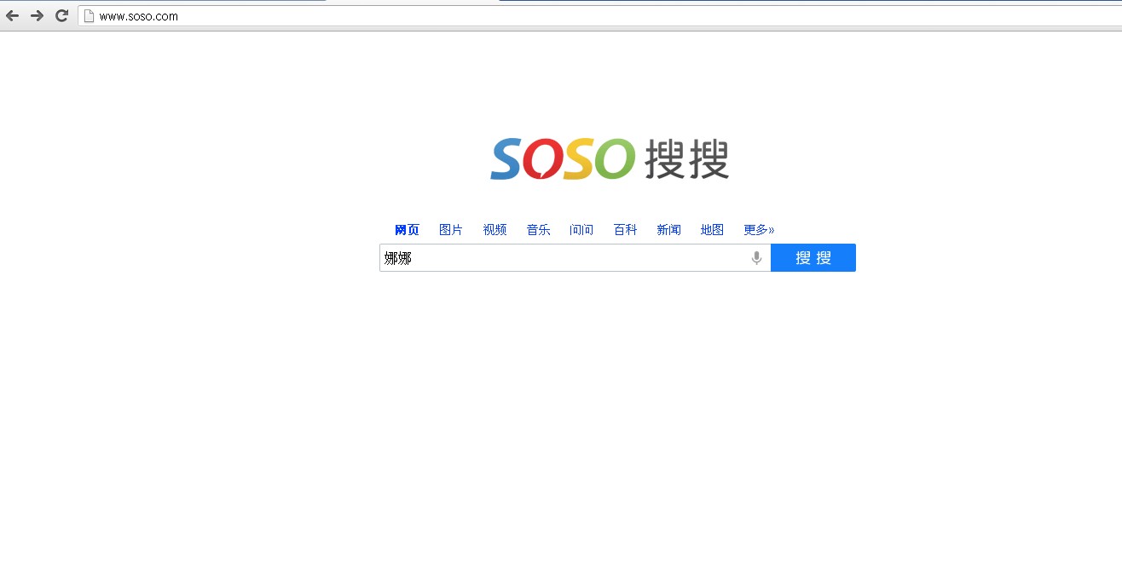Expand the 更多» more options link
1122x575 pixels.
pos(759,230)
